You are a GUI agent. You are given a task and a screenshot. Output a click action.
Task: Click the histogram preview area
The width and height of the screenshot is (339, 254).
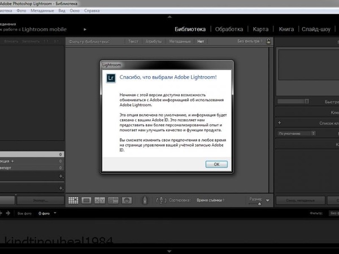pyautogui.click(x=308, y=65)
